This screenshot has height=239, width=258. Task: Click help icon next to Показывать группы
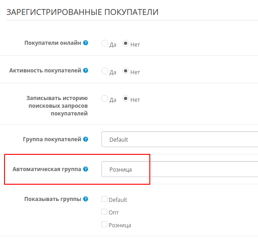point(86,199)
